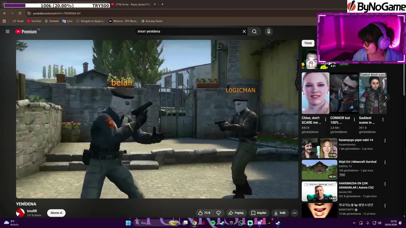406x228 pixels.
Task: Click the magnifier search button
Action: click(254, 31)
